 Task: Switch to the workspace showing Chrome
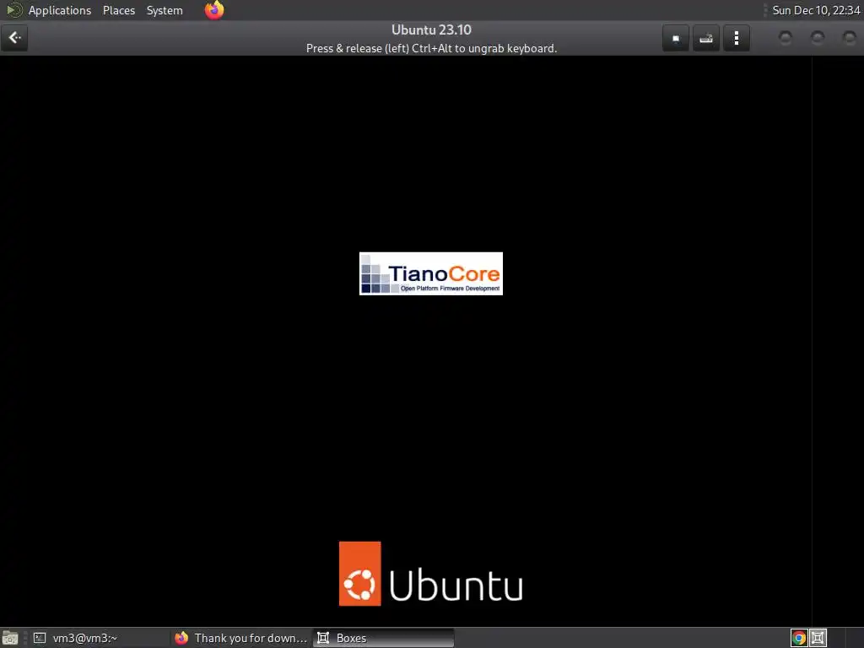799,638
